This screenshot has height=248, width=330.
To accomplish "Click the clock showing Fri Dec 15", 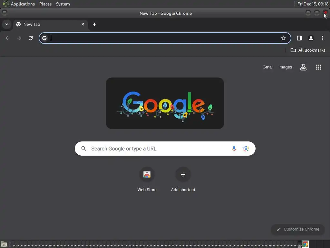I will click(x=313, y=4).
